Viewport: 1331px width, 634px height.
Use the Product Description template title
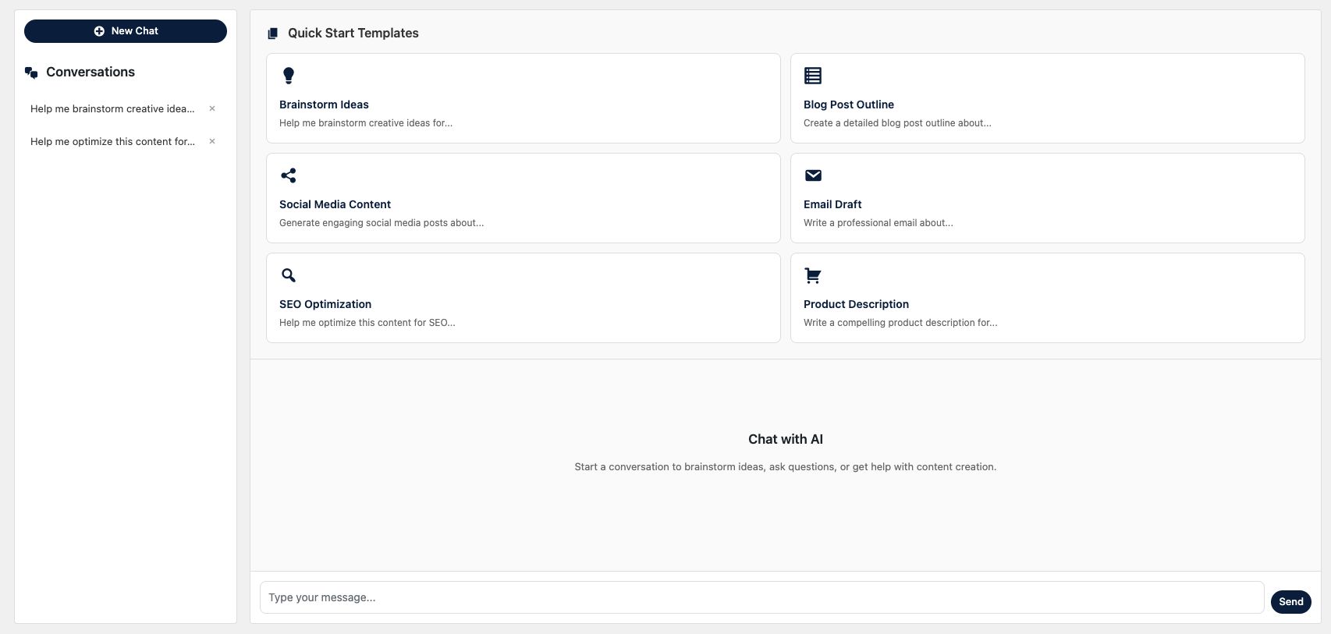coord(856,304)
